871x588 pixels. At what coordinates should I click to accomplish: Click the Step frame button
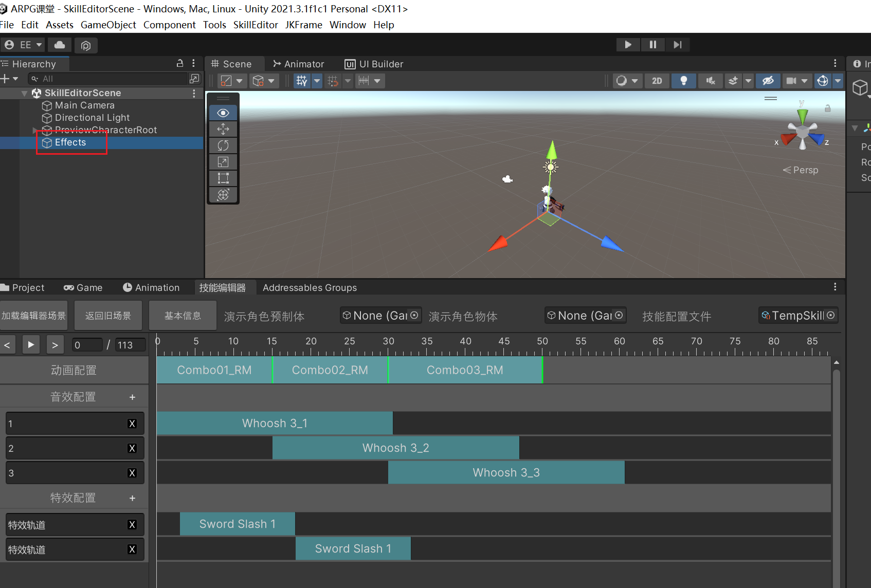tap(677, 45)
